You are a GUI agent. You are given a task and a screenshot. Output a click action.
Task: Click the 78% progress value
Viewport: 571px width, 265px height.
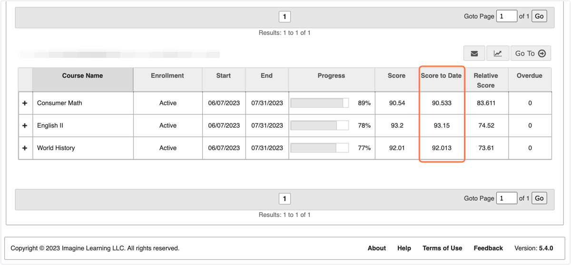coord(364,125)
